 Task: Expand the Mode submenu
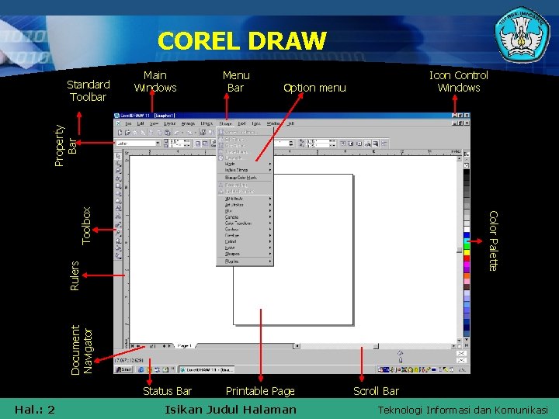(x=245, y=164)
